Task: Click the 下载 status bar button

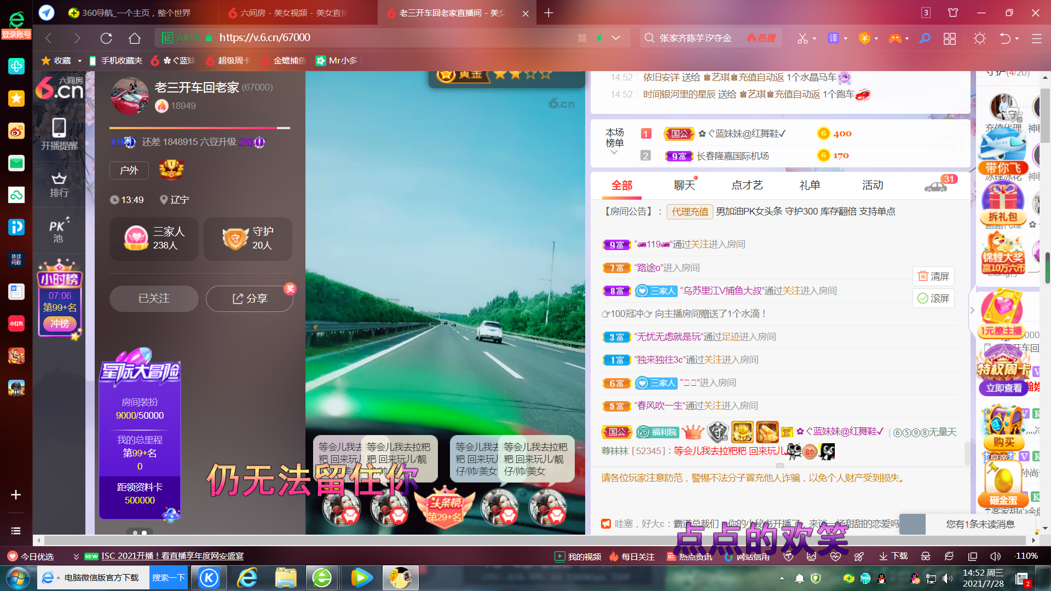Action: point(893,556)
